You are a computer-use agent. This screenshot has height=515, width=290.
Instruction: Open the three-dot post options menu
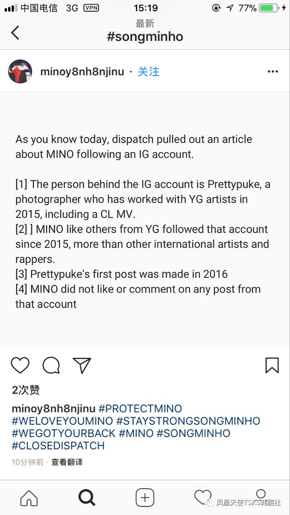point(272,72)
